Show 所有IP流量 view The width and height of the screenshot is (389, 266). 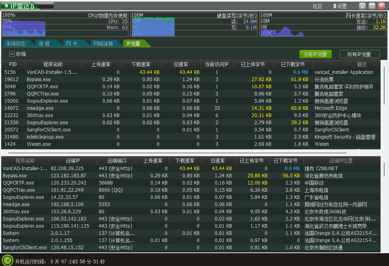click(x=359, y=54)
